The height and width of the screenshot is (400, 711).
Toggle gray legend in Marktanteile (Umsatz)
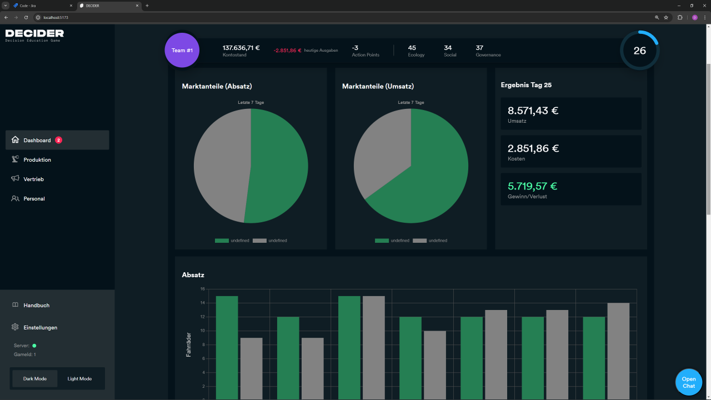click(x=419, y=241)
